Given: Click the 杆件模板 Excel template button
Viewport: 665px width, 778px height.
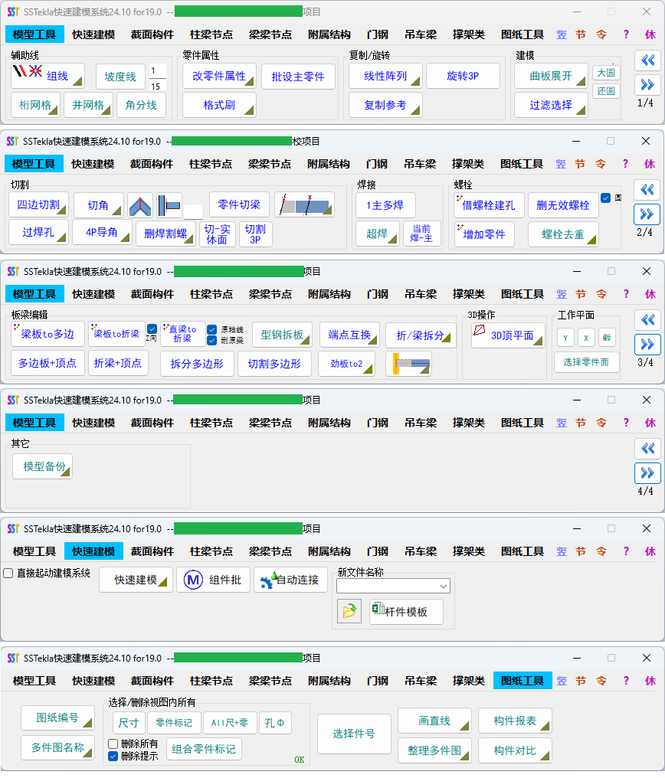Looking at the screenshot, I should point(406,611).
